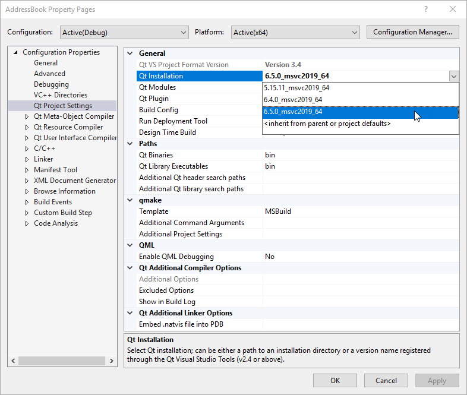Click the help question mark icon

(x=426, y=10)
